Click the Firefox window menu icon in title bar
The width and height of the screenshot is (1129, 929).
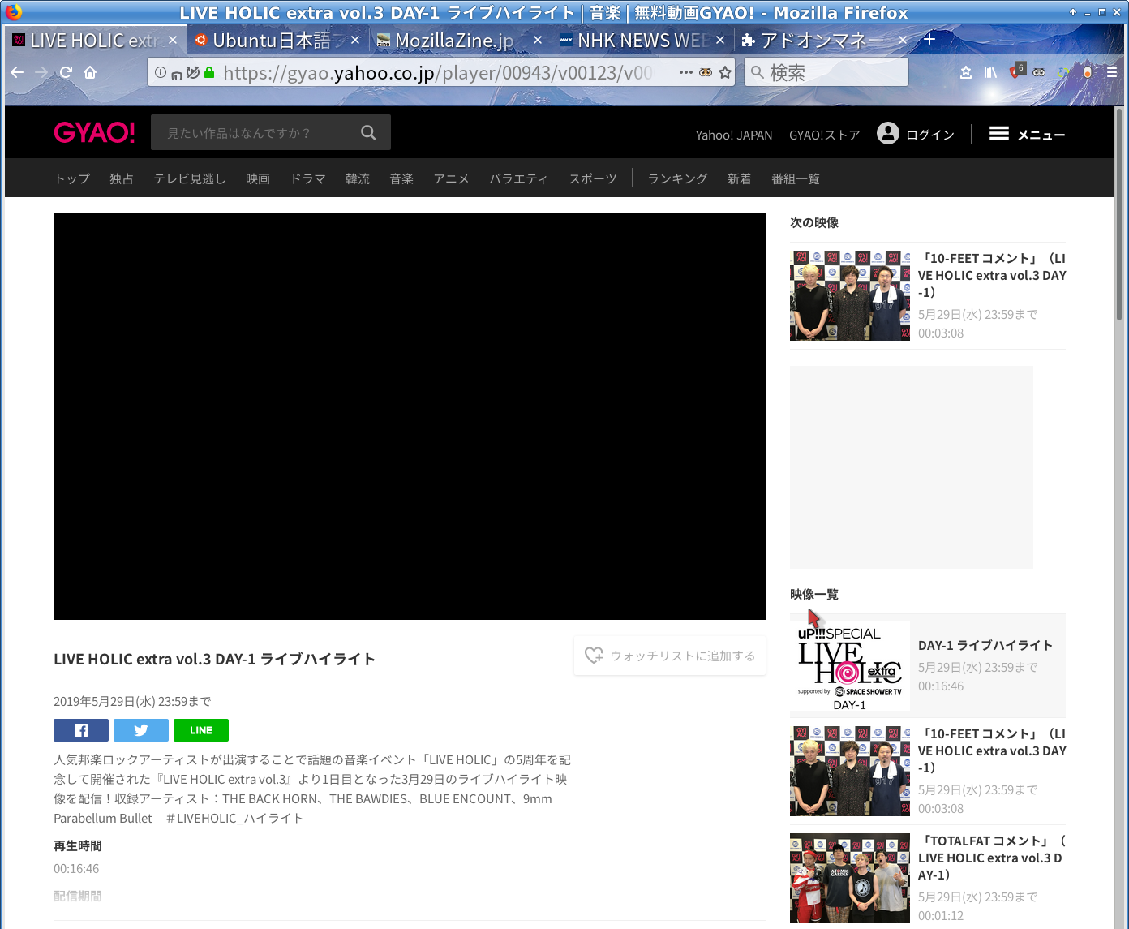pos(13,12)
